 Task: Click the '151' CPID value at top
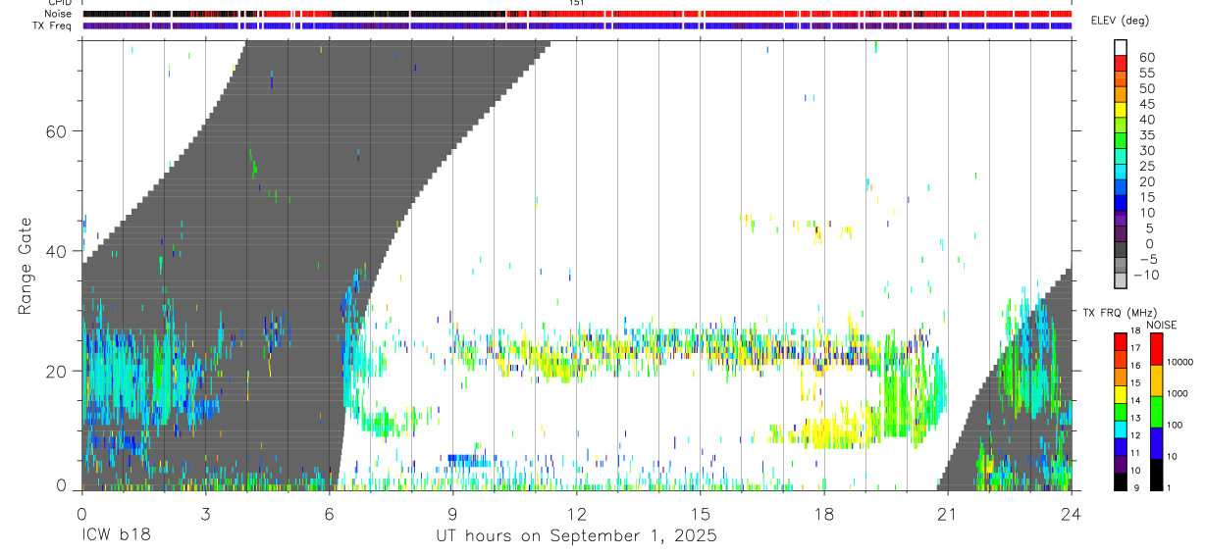[x=577, y=4]
